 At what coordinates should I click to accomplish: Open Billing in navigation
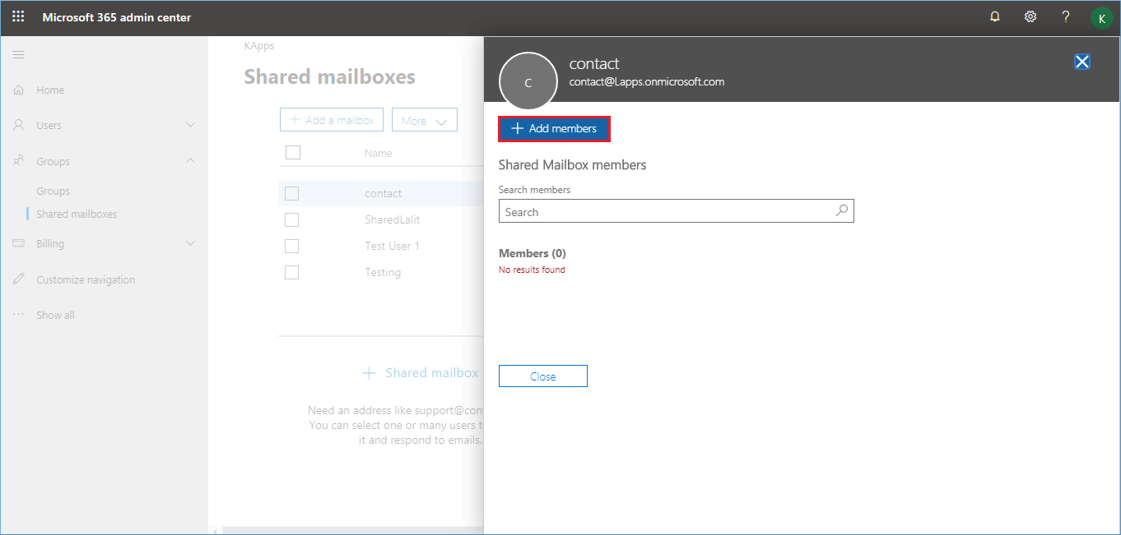pos(50,243)
